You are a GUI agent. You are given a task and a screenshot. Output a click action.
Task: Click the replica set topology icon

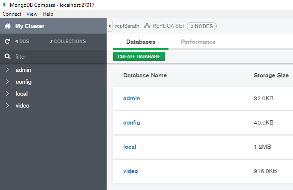pos(147,26)
